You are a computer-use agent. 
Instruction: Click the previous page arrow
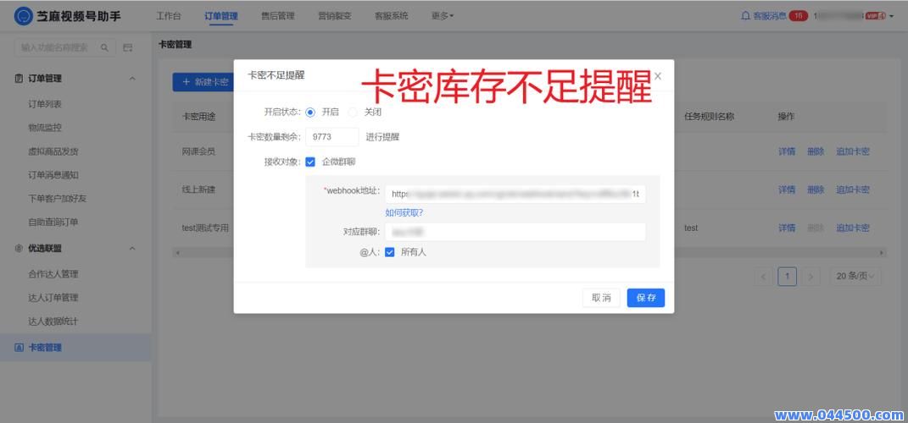tap(763, 277)
